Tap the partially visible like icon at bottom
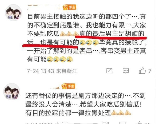 pos(139,123)
